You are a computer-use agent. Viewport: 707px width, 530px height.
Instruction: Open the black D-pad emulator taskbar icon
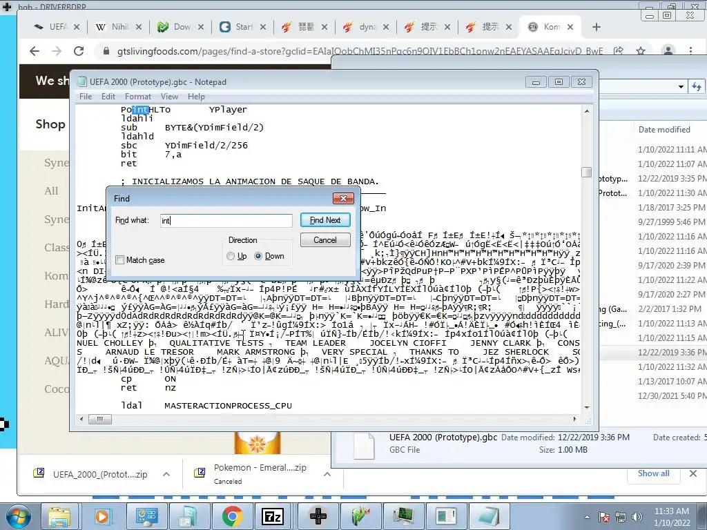(x=318, y=516)
